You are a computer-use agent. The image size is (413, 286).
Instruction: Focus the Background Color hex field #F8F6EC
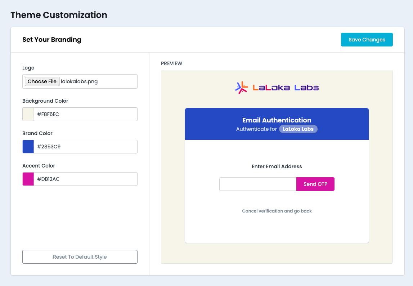85,114
